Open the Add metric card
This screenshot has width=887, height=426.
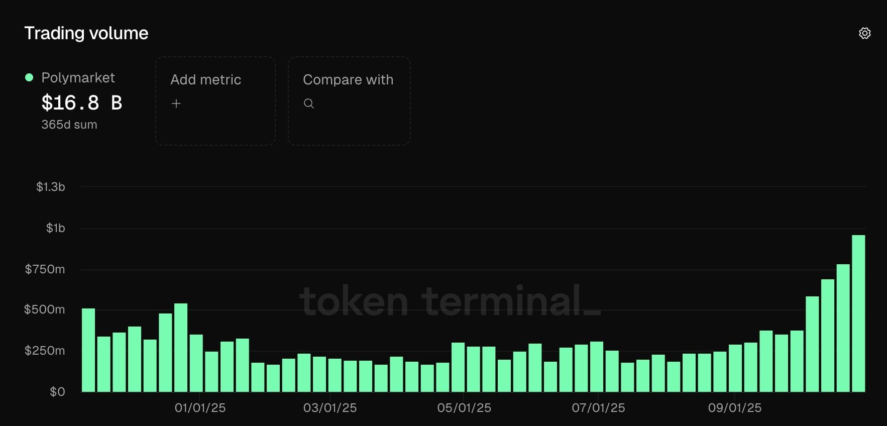pos(215,101)
